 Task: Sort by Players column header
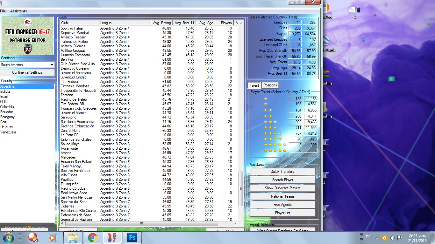point(225,23)
